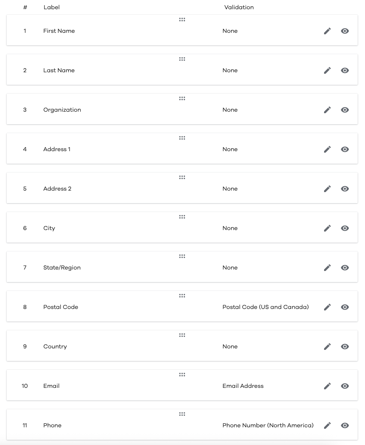Image resolution: width=365 pixels, height=445 pixels.
Task: Open edit pencil for Postal Code field
Action: 327,307
